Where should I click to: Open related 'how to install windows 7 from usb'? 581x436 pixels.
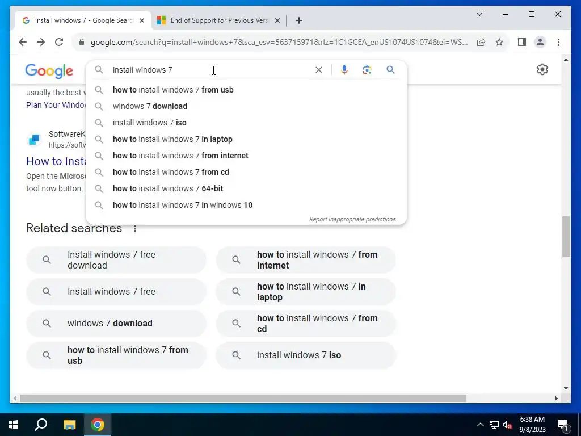tap(116, 355)
